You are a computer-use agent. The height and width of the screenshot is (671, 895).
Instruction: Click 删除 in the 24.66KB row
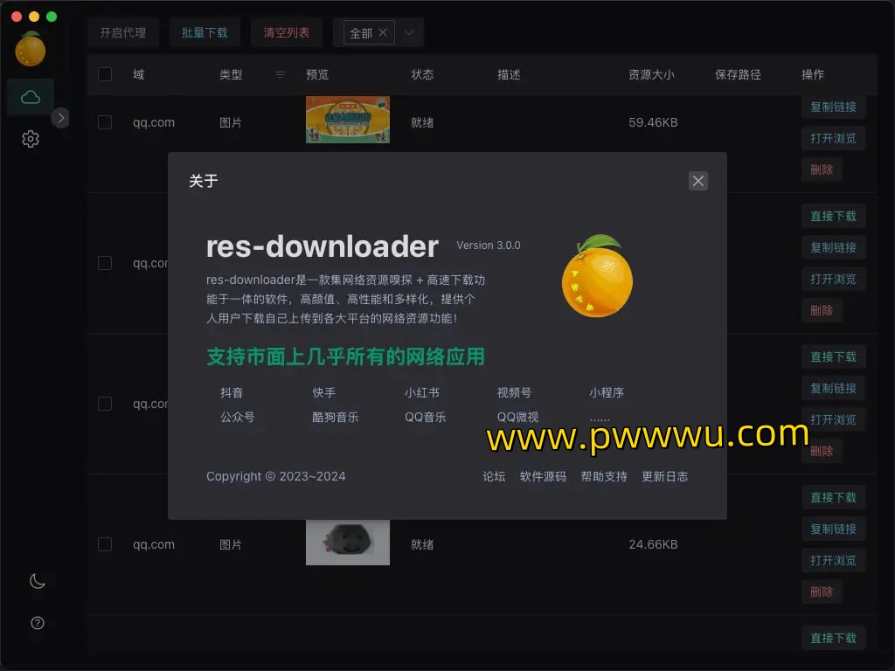822,591
